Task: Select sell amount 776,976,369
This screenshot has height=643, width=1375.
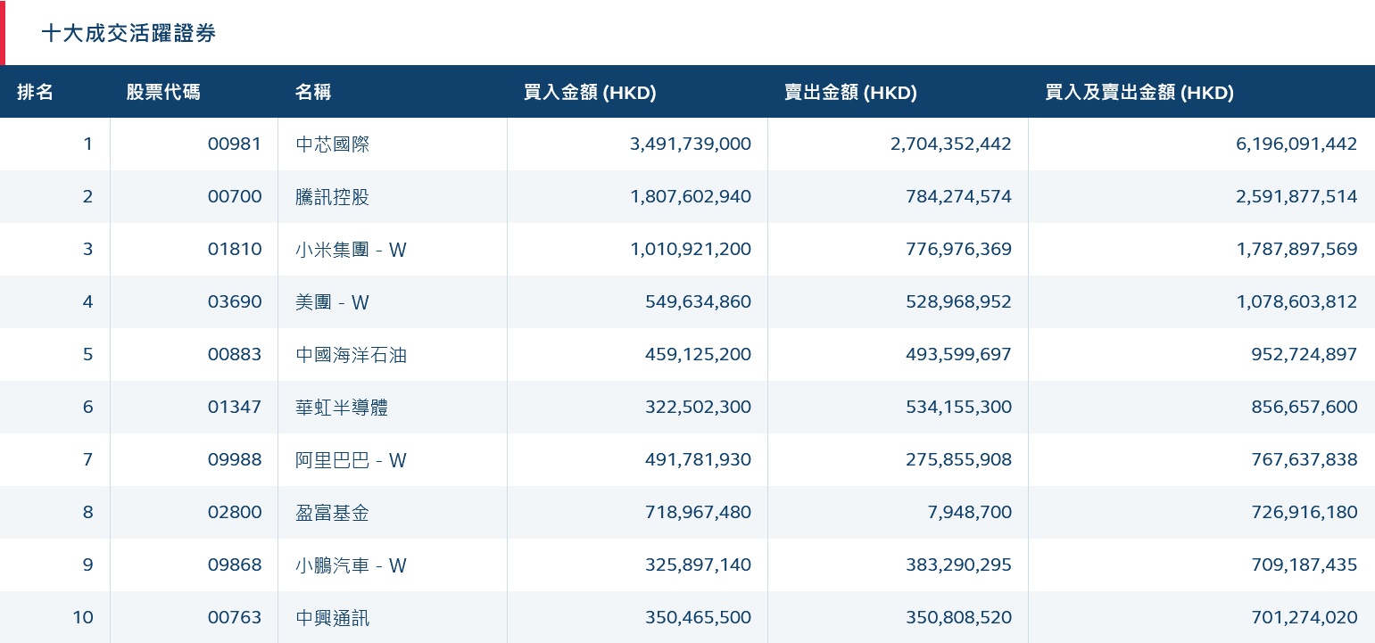Action: [960, 249]
